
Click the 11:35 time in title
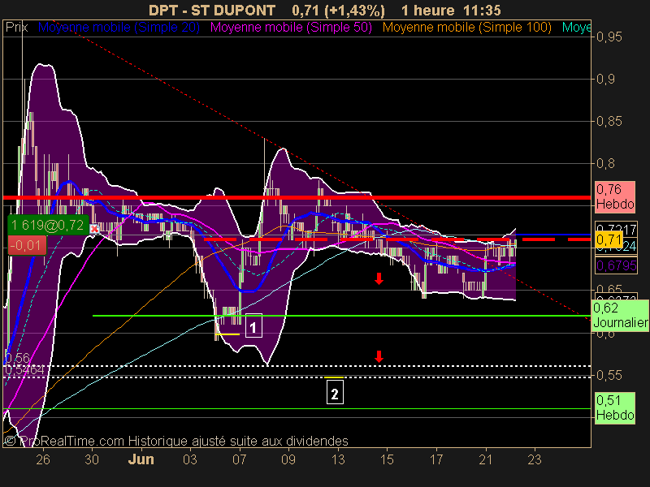point(482,10)
